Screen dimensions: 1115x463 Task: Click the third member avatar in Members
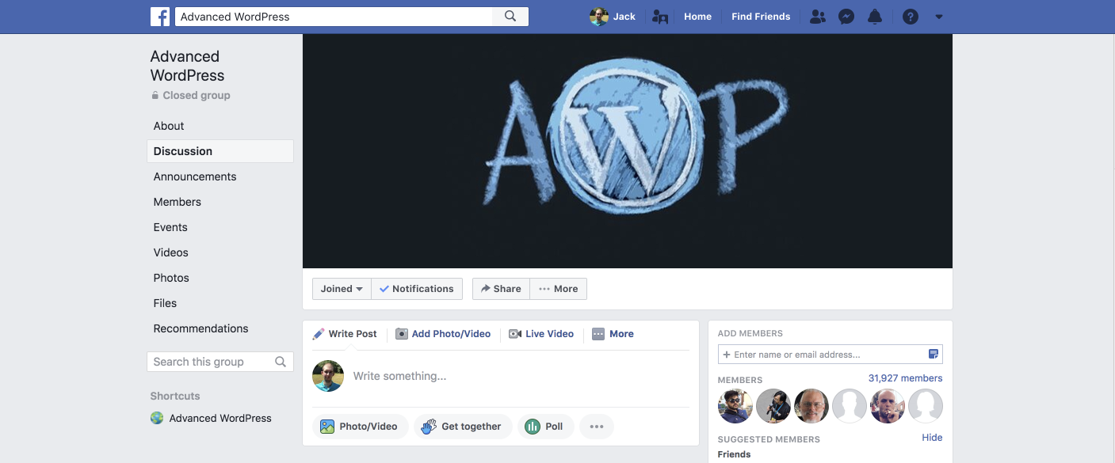[811, 406]
